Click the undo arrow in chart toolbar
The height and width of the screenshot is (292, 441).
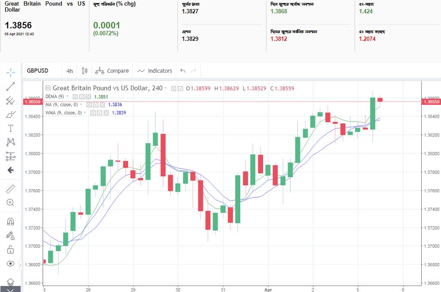coord(183,71)
